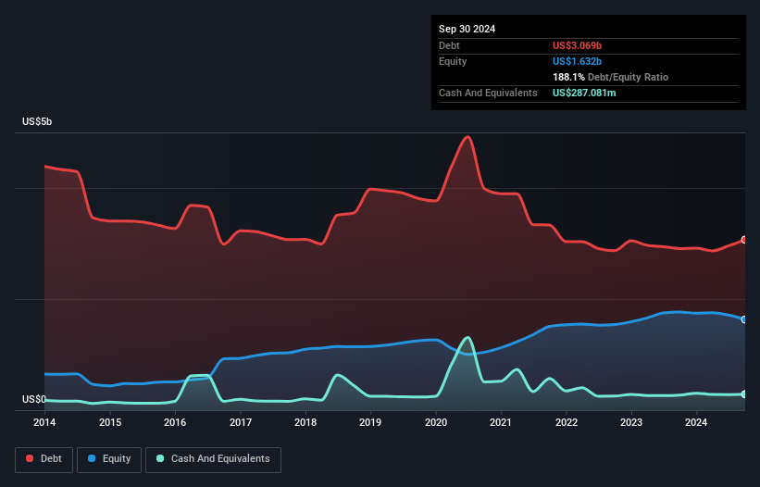Click the teal dot in Cash legend

(x=160, y=458)
